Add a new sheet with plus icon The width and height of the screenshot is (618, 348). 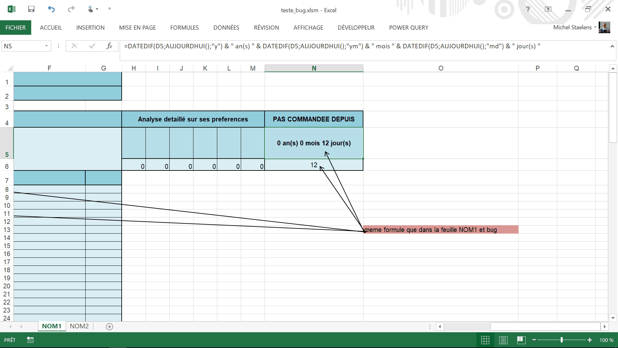[109, 327]
